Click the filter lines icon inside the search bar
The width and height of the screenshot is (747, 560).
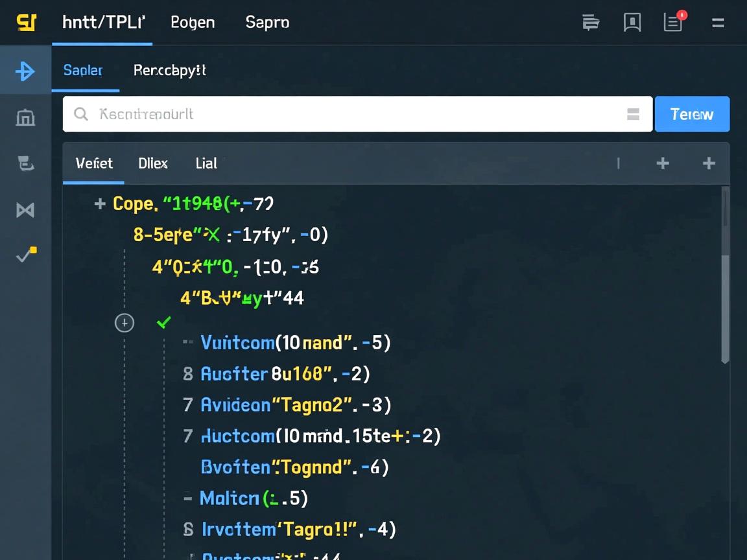[x=634, y=114]
